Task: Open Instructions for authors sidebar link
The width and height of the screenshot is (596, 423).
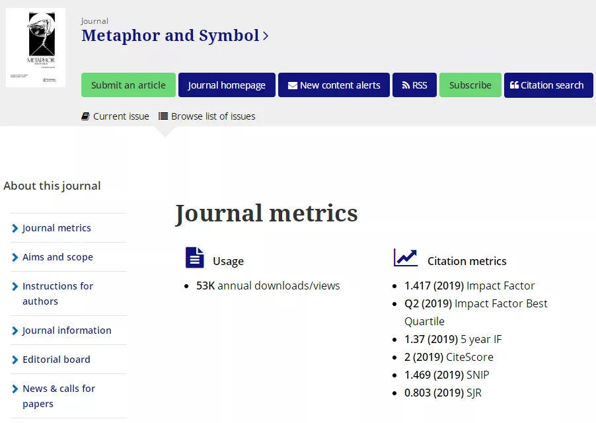Action: pos(57,293)
